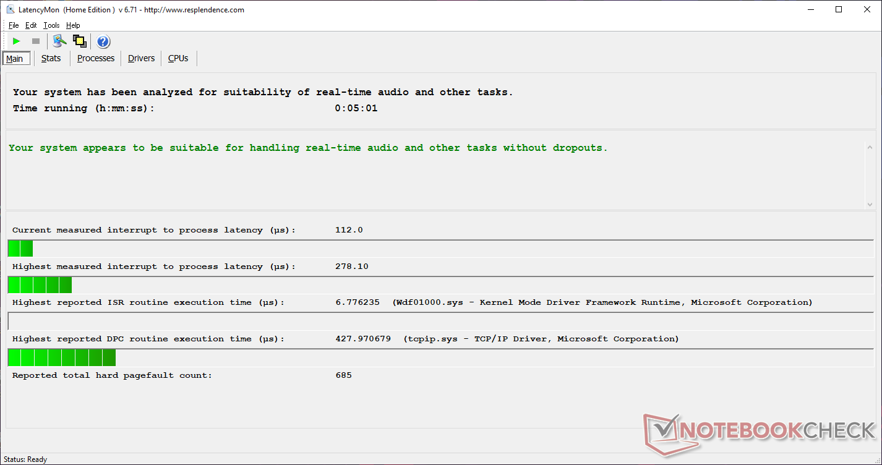
Task: Click the report scrollbar up arrow
Action: [870, 147]
